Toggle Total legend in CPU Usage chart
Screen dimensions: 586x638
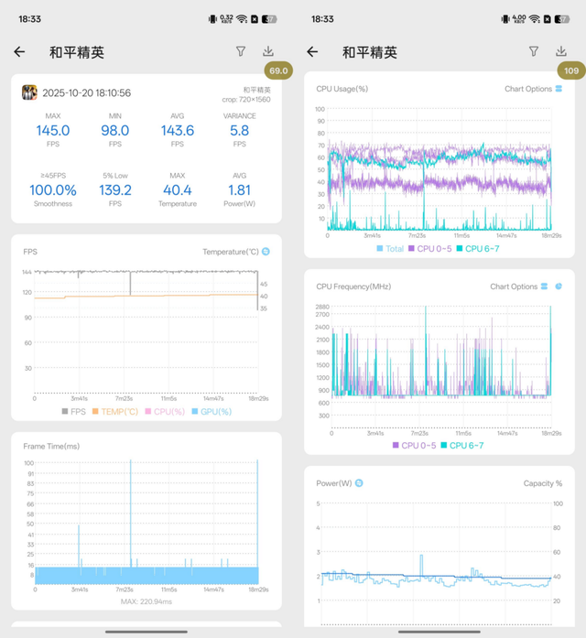390,249
